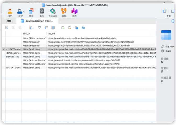Image resolution: width=176 pixels, height=125 pixels.
Task: Switch to the 对象 (Objects) tab
Action: click(x=9, y=21)
